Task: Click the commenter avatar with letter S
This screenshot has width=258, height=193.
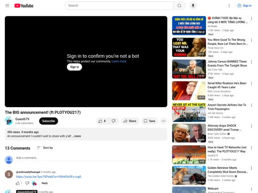Action: 9,174
